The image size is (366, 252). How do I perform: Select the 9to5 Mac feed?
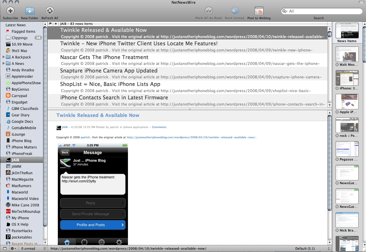20,51
